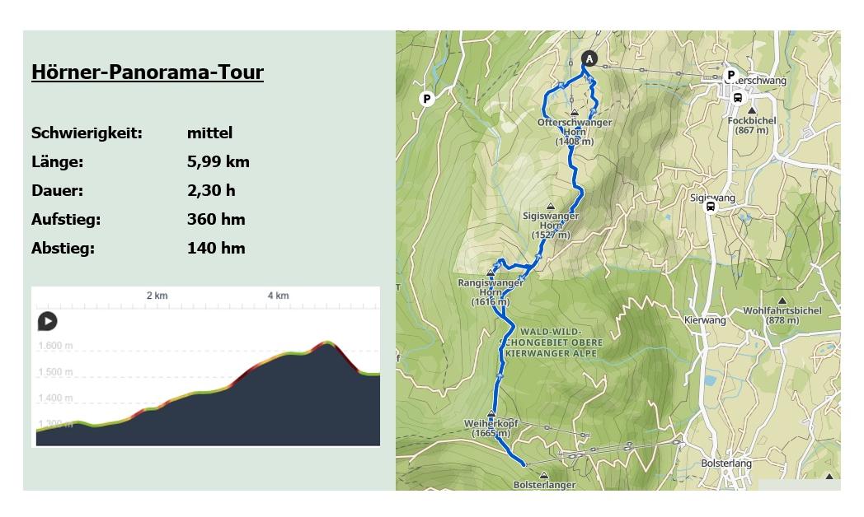The height and width of the screenshot is (517, 864).
Task: Click the Wald-Wild-Schongebiet area label
Action: (x=551, y=342)
